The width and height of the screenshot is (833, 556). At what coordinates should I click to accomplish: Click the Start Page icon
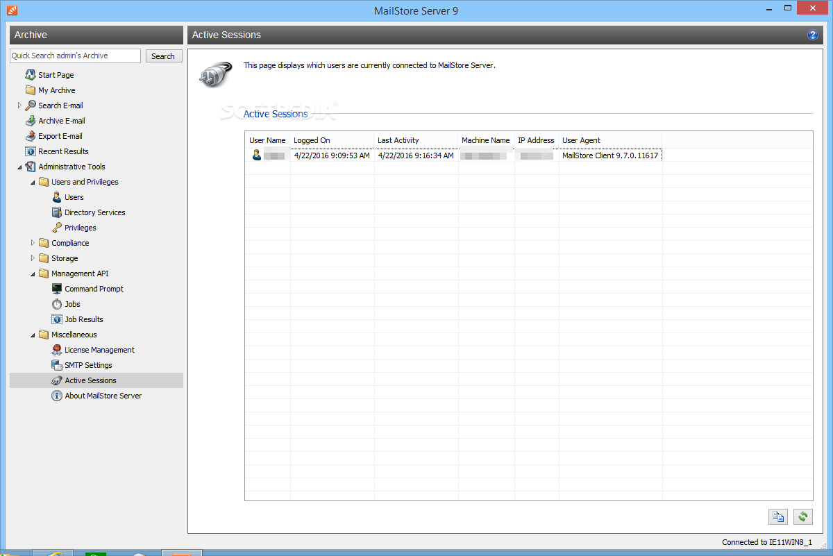click(x=31, y=75)
